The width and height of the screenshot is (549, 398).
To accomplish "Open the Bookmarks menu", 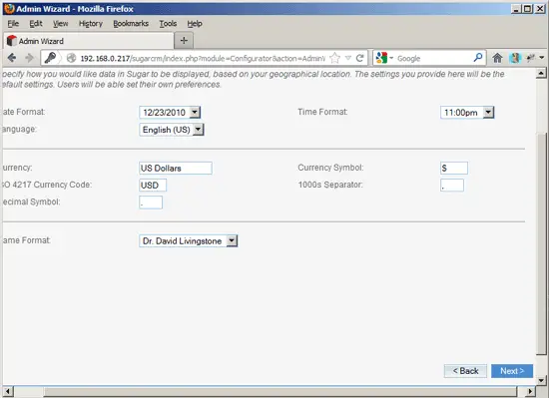I will coord(131,23).
